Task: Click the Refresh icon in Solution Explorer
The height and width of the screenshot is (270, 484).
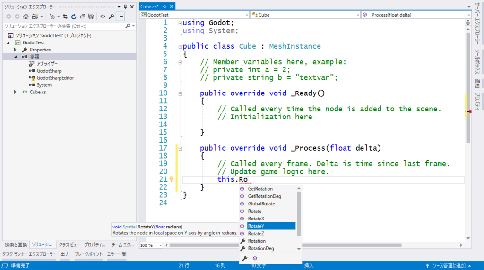Action: [74, 17]
